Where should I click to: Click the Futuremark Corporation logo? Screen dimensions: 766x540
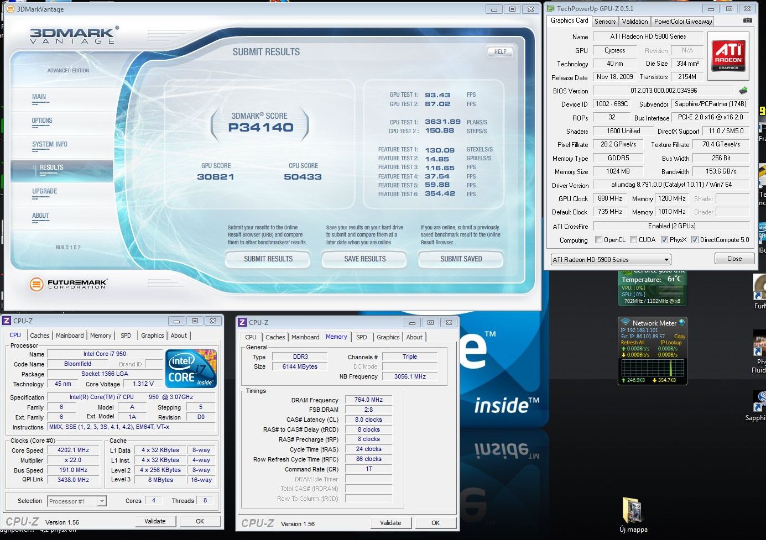point(69,284)
